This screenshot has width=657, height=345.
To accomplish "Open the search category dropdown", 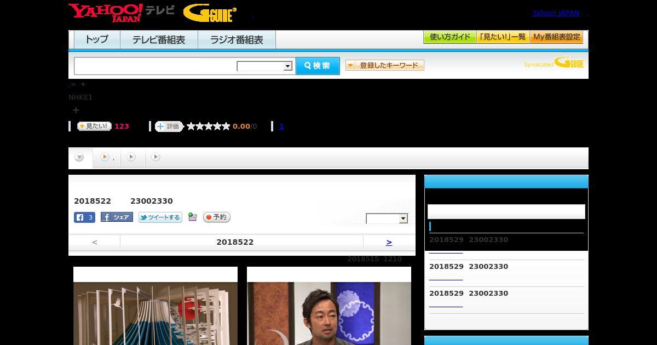I will (264, 66).
